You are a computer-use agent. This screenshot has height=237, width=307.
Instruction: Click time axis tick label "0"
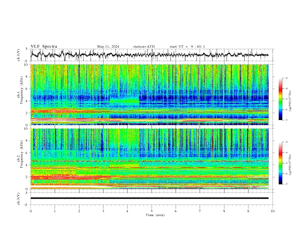(31, 211)
